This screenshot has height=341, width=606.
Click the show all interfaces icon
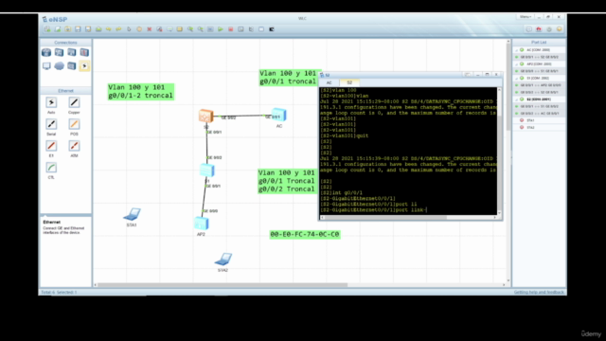(x=251, y=29)
